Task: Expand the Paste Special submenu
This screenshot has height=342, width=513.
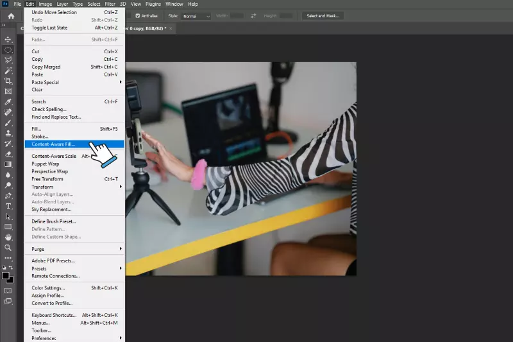Action: pyautogui.click(x=74, y=82)
